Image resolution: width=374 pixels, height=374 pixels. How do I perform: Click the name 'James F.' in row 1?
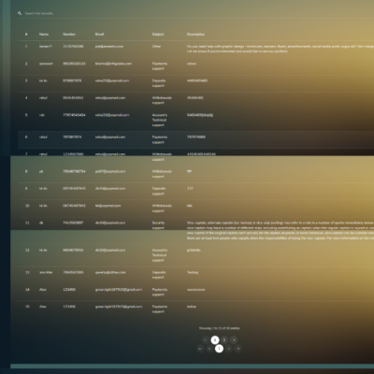46,46
